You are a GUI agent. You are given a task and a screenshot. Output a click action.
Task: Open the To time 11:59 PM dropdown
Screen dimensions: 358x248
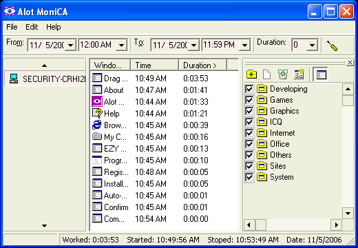pyautogui.click(x=244, y=45)
